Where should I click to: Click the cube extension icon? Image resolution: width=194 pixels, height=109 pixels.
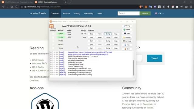168,7
